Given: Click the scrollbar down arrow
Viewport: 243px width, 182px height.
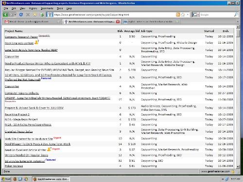Looking at the screenshot, I should click(238, 166).
